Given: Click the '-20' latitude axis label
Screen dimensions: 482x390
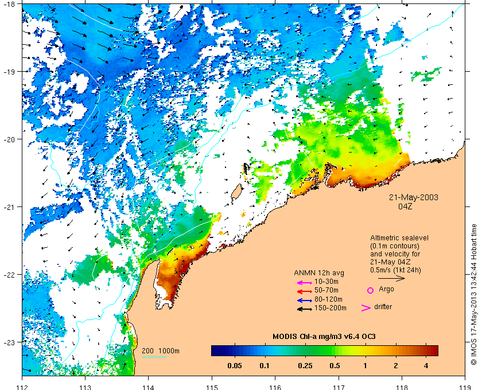Looking at the screenshot, I should [x=9, y=139].
